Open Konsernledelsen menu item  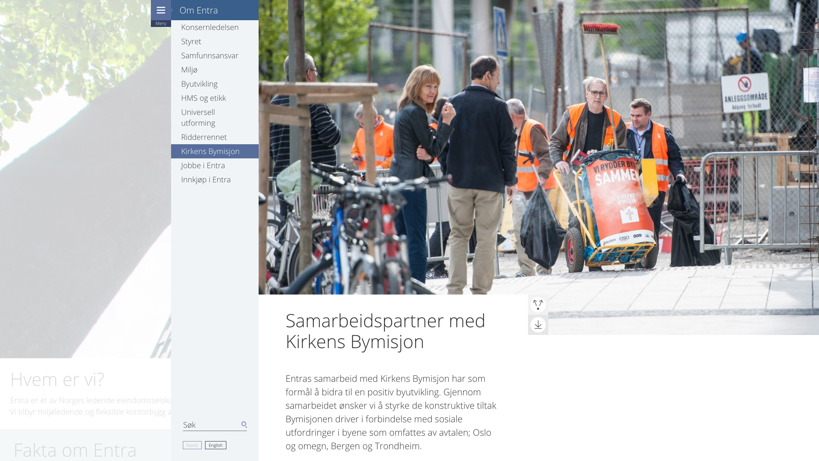(x=215, y=27)
